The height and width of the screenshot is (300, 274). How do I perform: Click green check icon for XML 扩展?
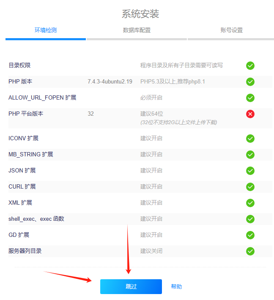[250, 203]
